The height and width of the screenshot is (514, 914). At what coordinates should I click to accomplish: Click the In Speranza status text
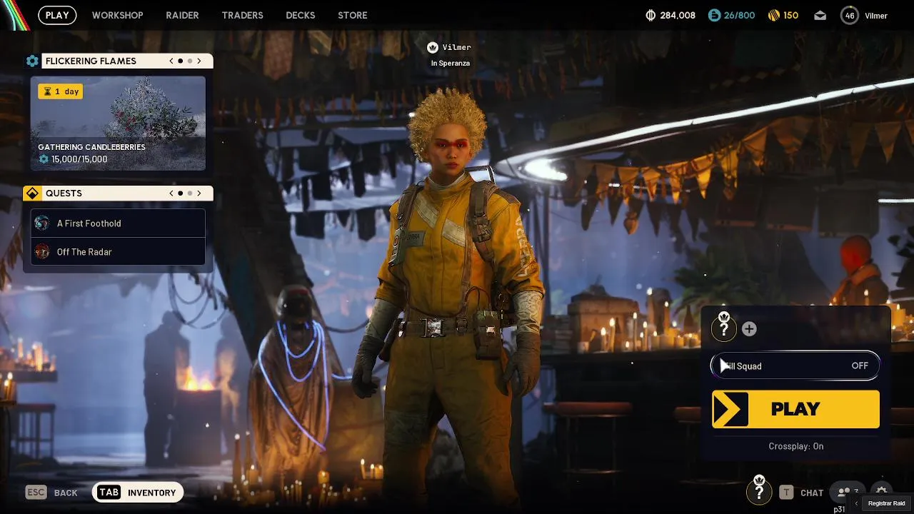450,64
